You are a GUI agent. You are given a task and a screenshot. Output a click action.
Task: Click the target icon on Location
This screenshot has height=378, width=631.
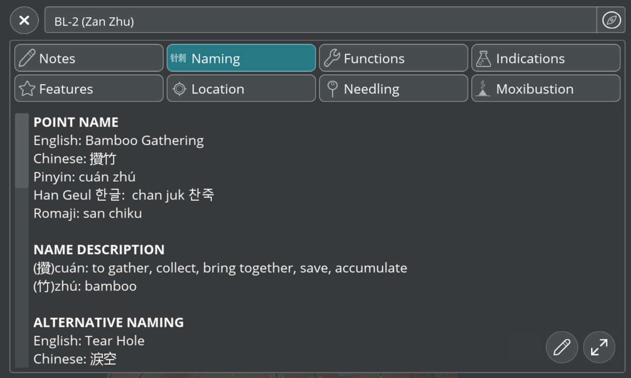[x=179, y=89]
